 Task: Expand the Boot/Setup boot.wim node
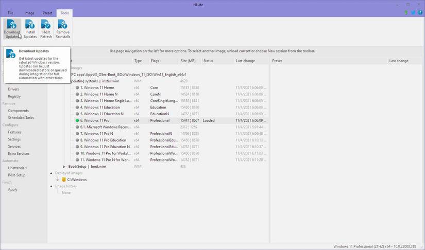coord(64,167)
